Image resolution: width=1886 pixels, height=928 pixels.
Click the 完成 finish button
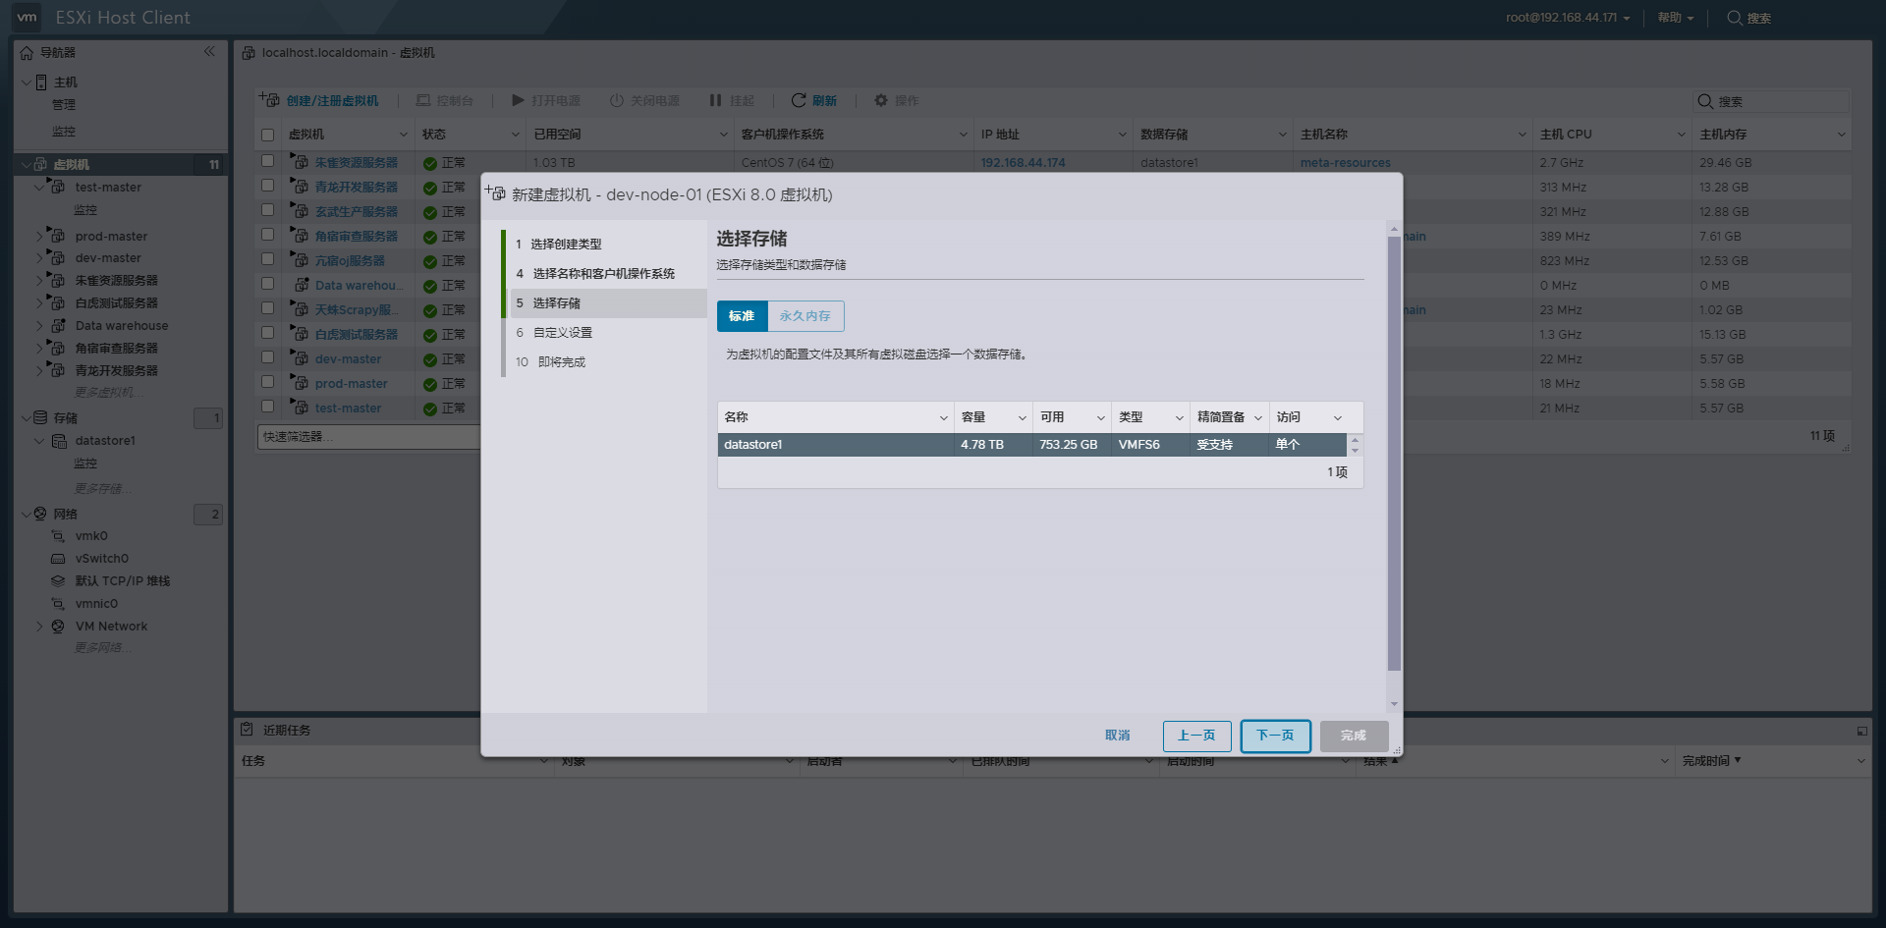[1354, 736]
